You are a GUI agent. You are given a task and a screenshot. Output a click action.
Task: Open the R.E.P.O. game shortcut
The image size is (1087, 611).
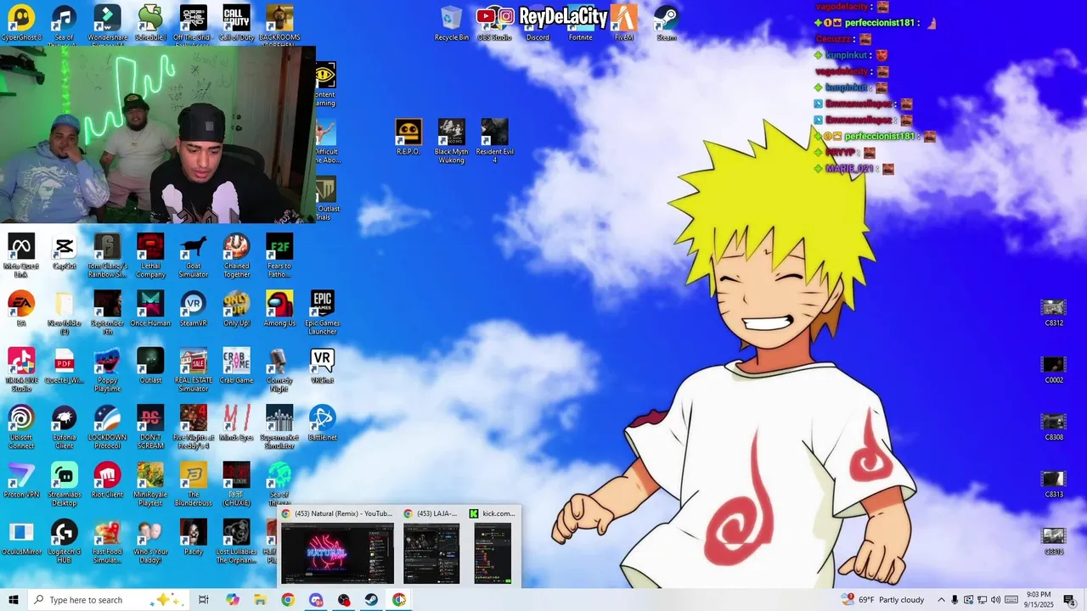[408, 137]
